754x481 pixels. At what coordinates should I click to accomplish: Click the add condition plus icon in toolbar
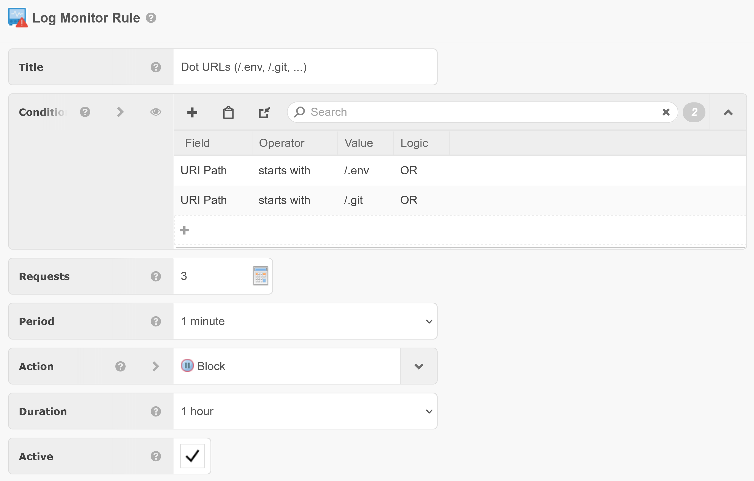(192, 112)
